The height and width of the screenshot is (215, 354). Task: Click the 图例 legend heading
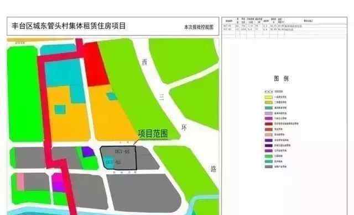coord(282,78)
